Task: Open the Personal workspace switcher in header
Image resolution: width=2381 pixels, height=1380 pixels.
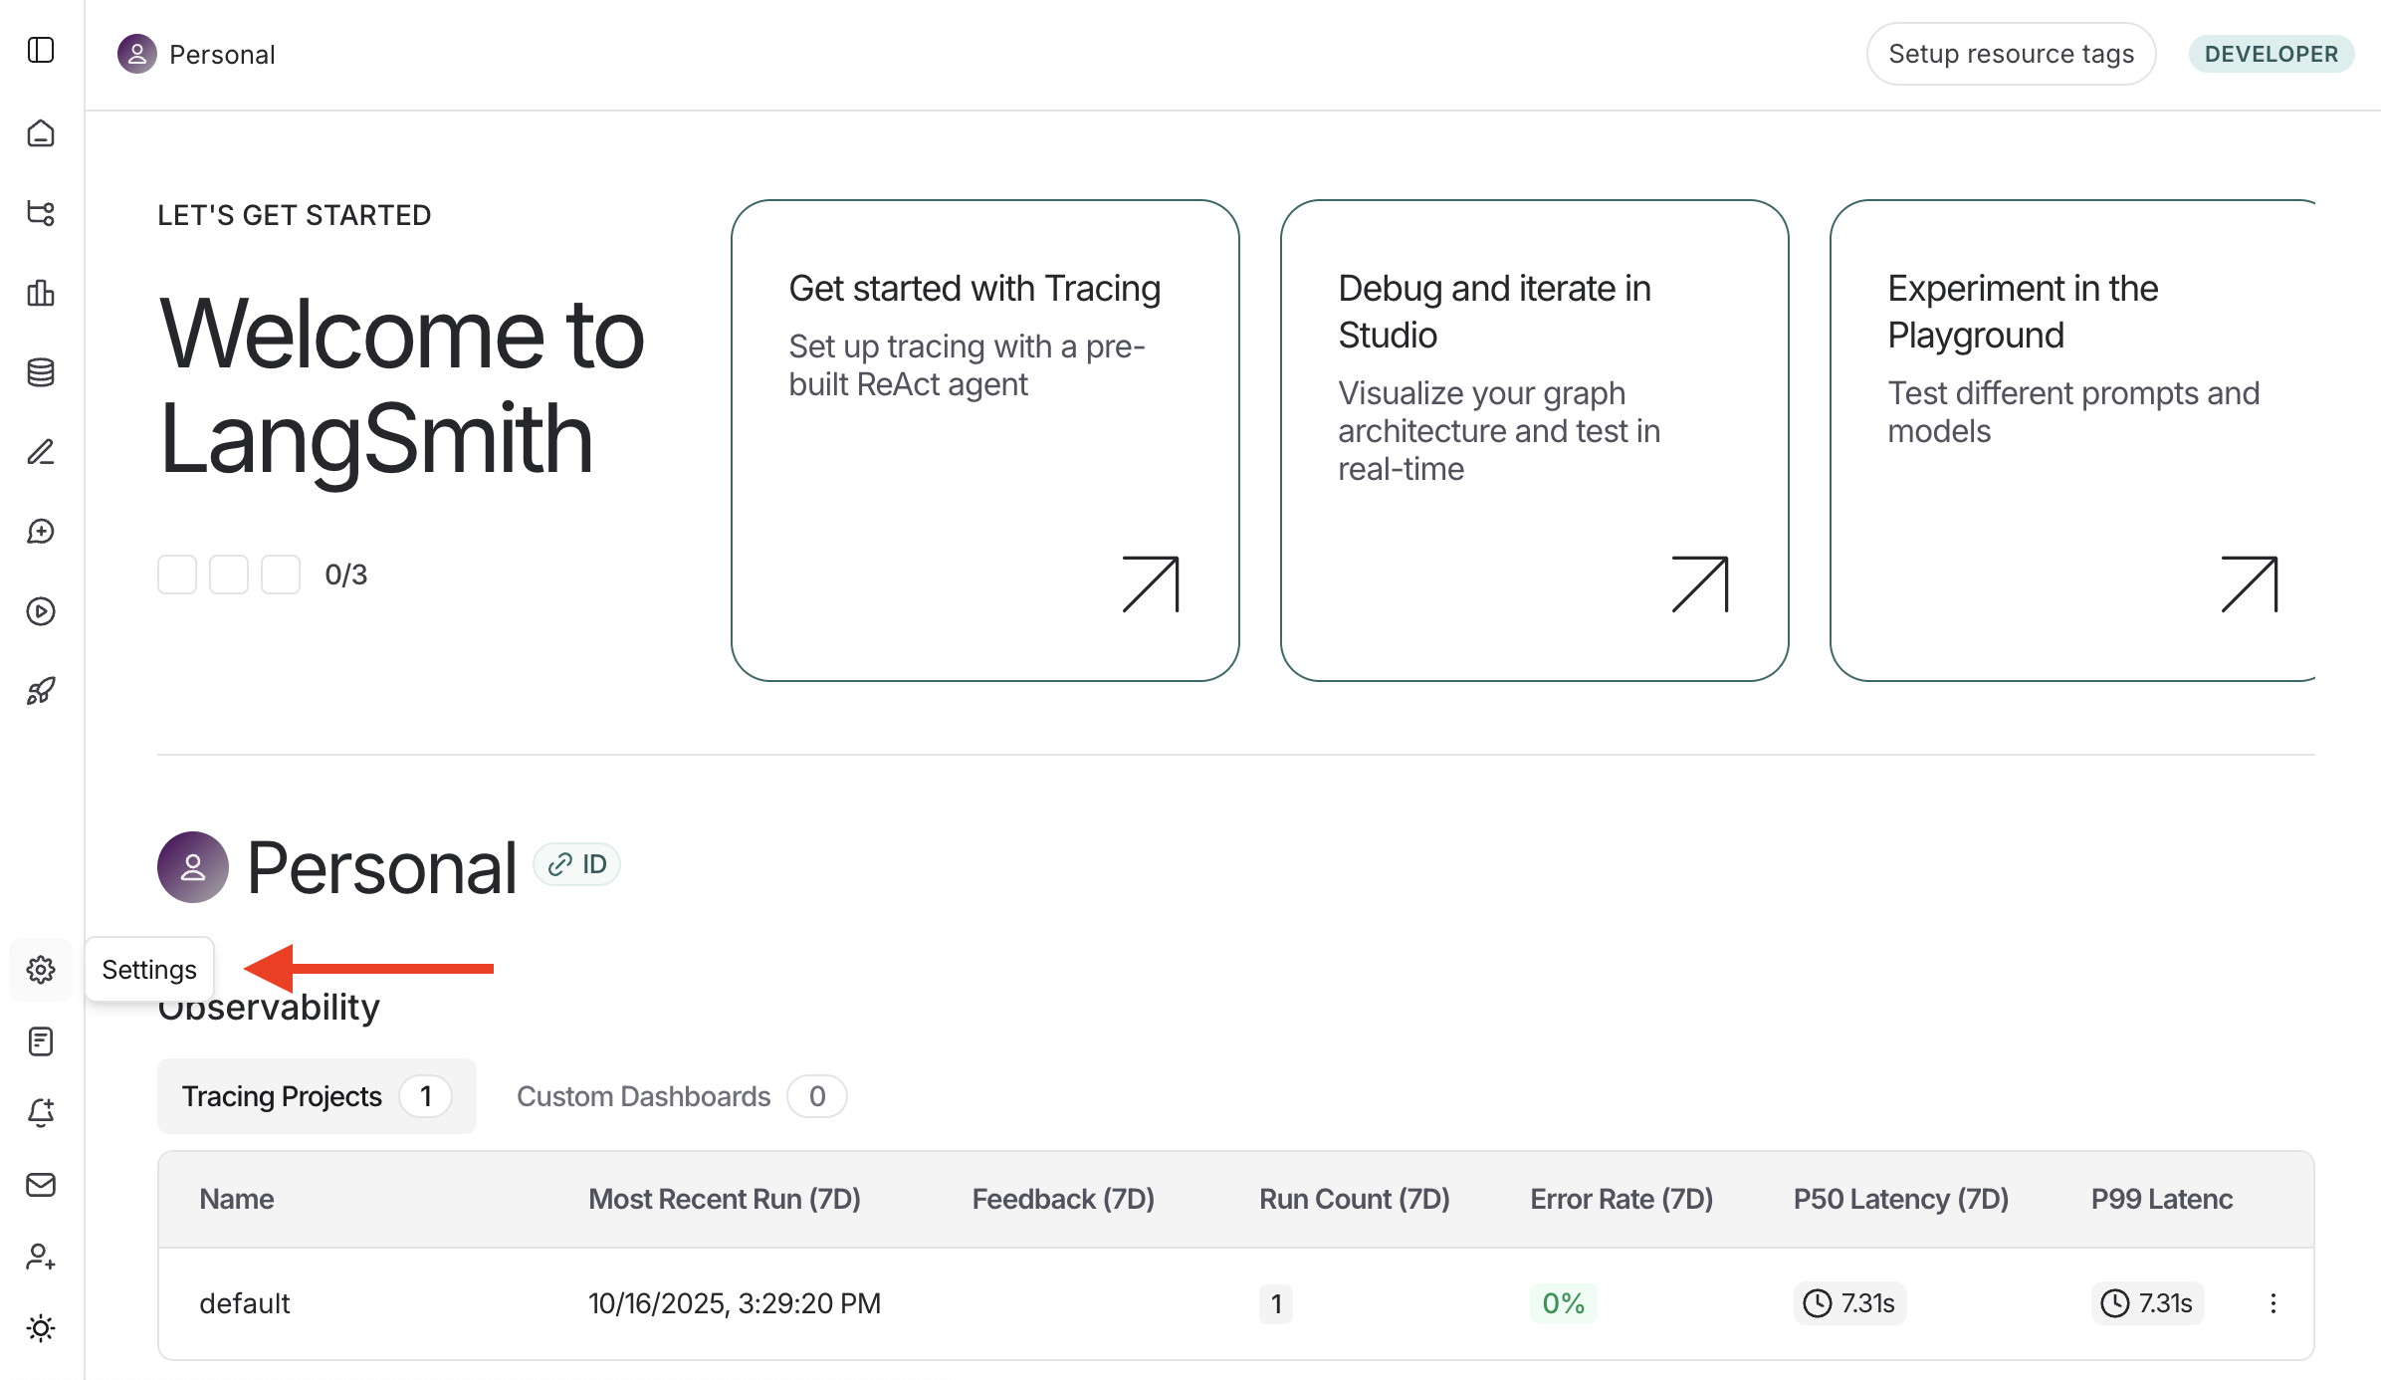Action: tap(196, 54)
